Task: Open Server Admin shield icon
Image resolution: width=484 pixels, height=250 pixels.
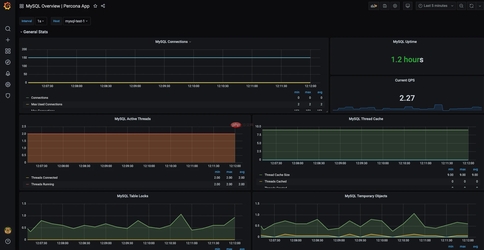Action: (8, 96)
